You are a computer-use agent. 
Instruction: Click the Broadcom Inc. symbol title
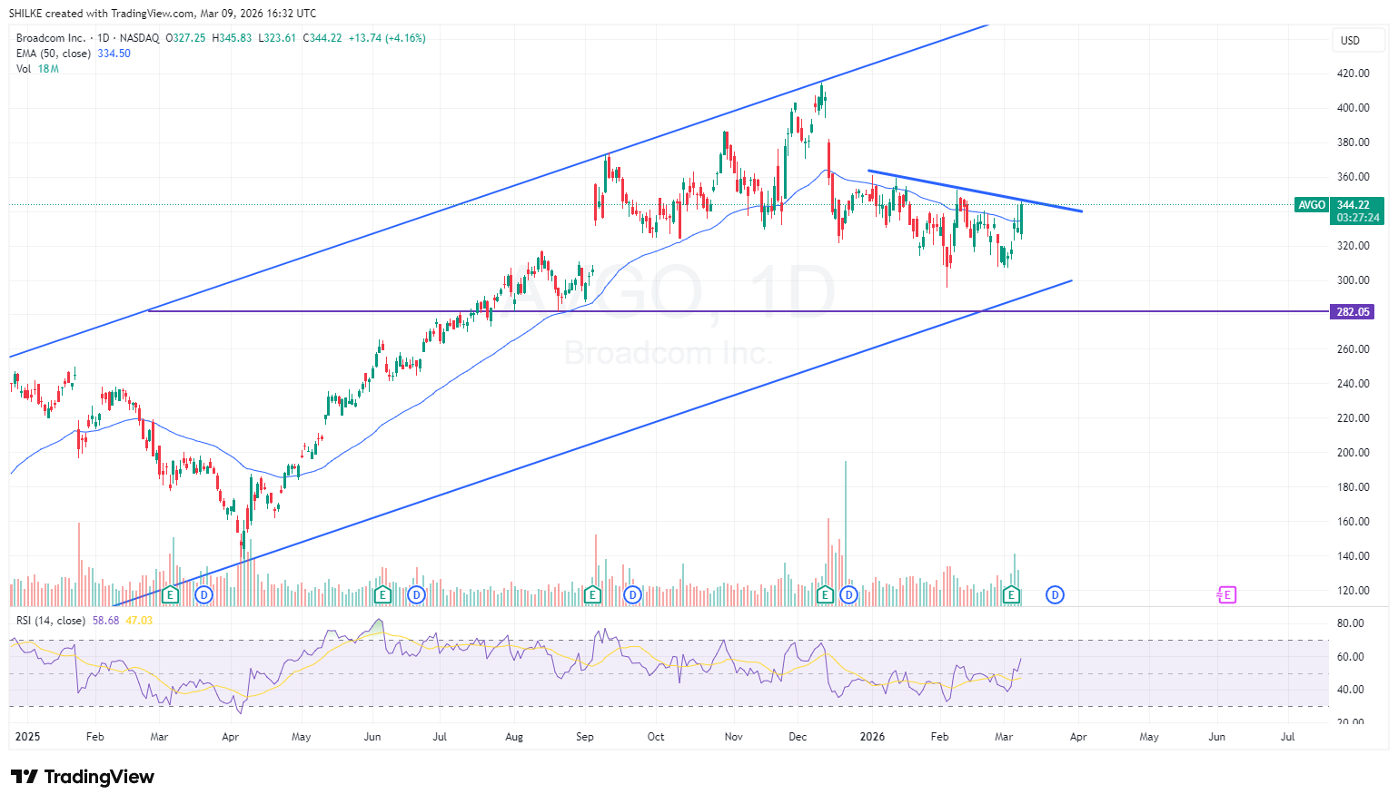point(51,38)
